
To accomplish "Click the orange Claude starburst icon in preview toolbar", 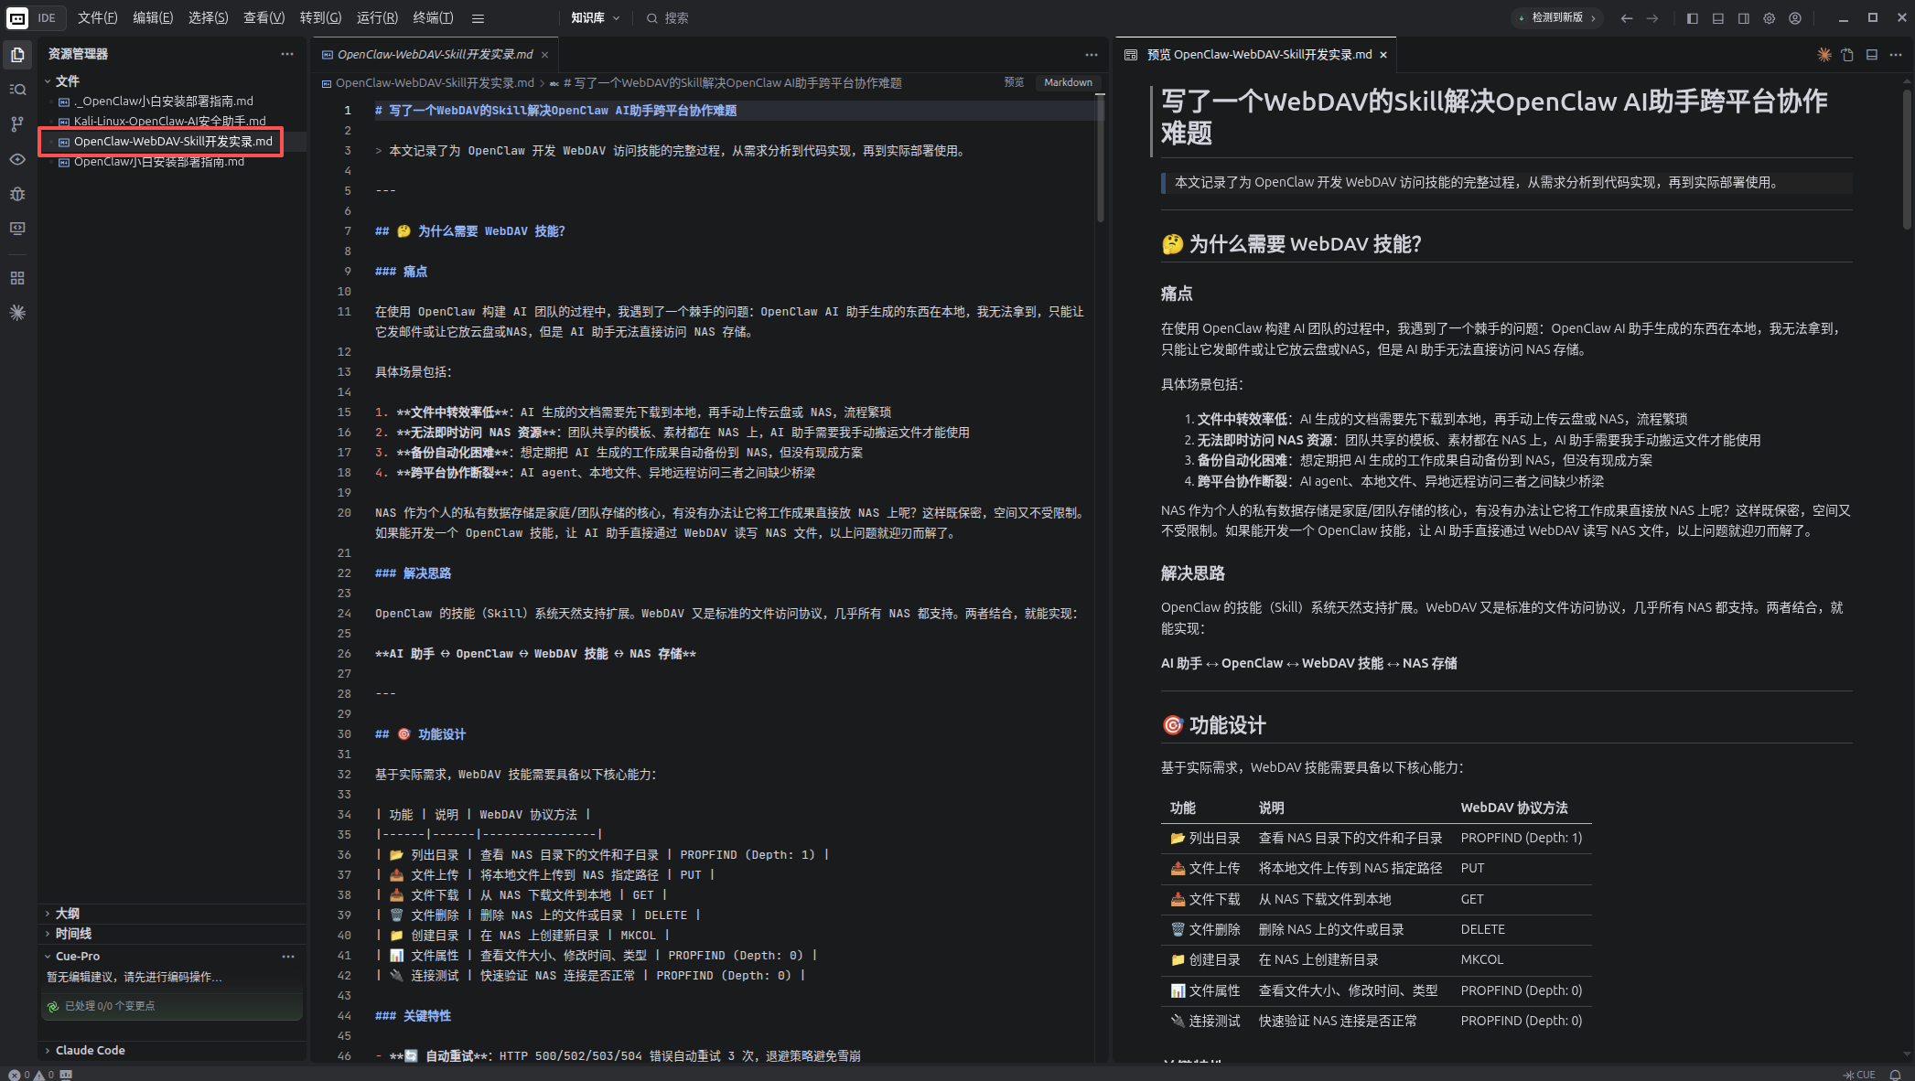I will tap(1824, 55).
